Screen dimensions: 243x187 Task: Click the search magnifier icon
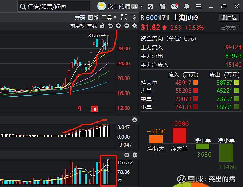pos(23,6)
